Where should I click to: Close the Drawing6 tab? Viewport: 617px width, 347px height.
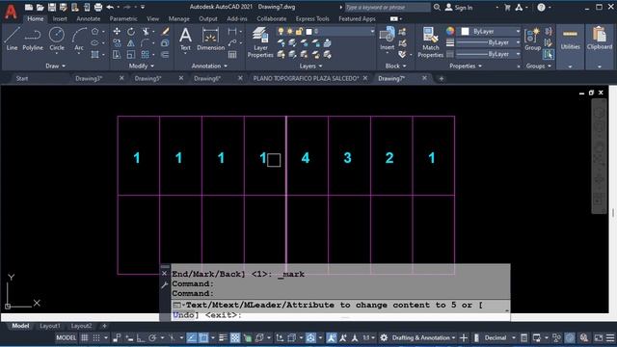click(240, 78)
